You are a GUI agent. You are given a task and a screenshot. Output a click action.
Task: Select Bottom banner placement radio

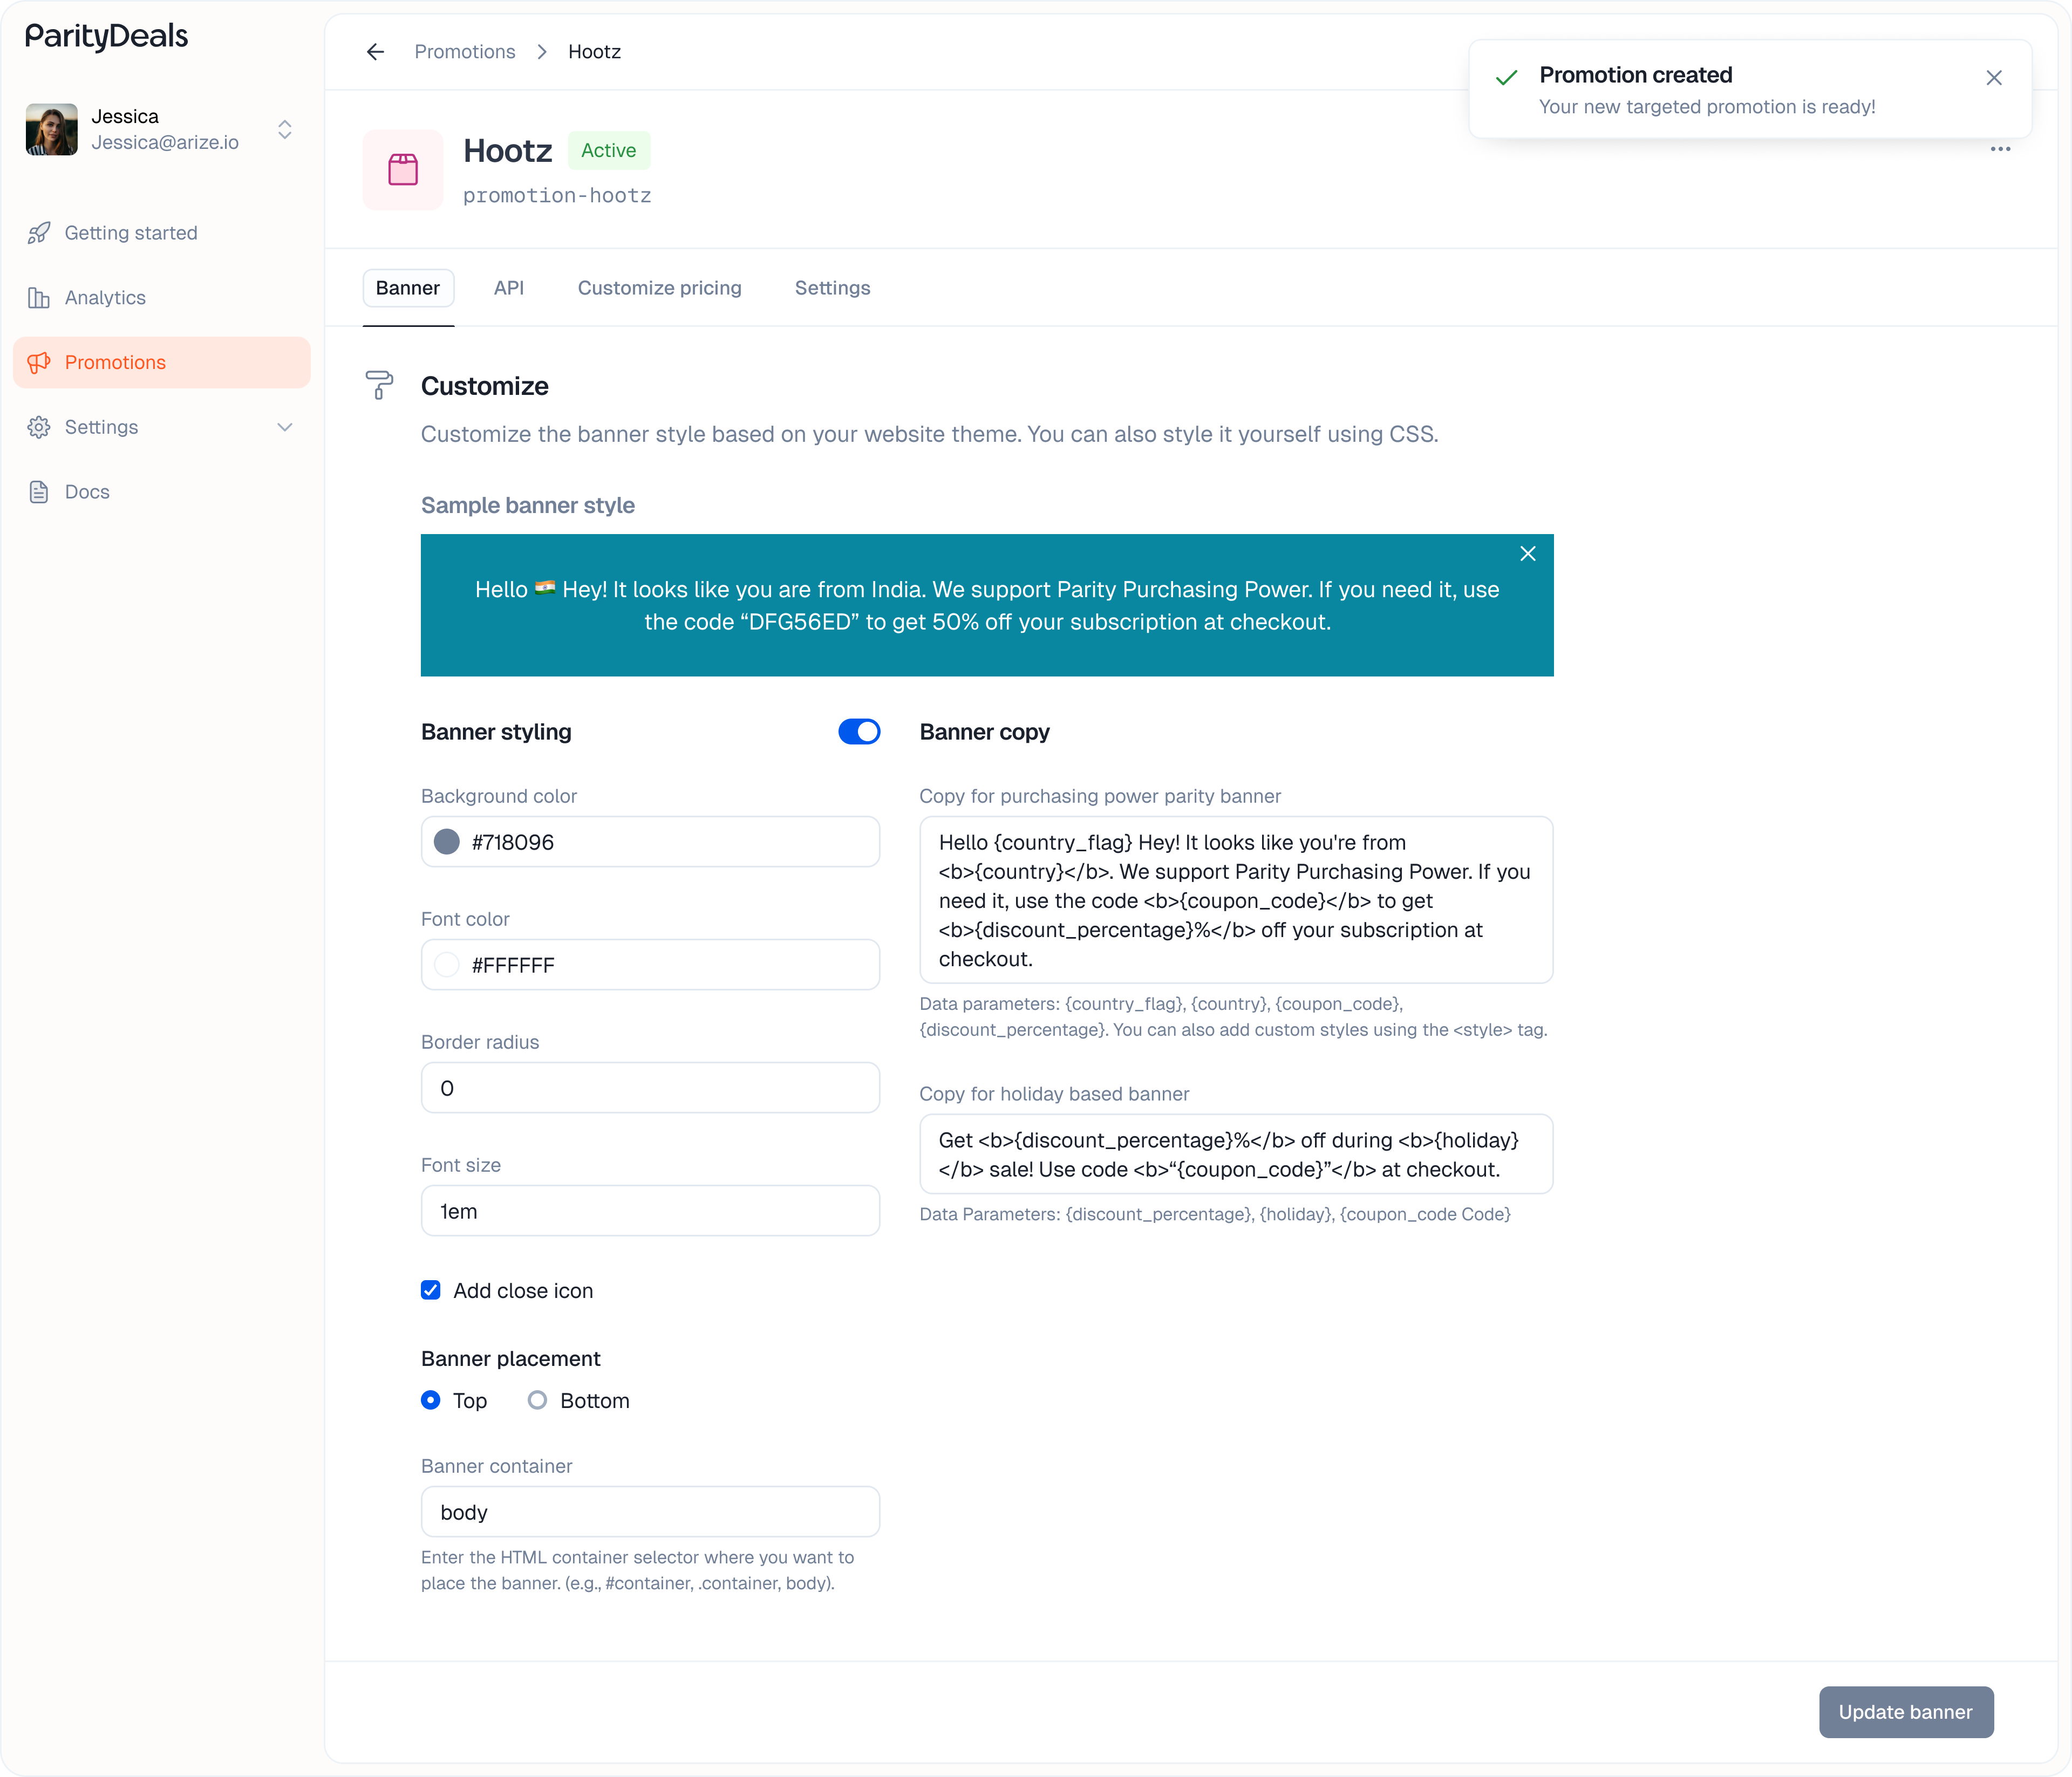click(x=537, y=1400)
